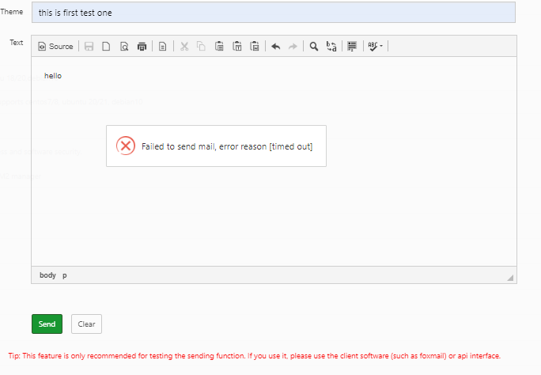Screen dimensions: 541x375
Task: Undo the last edit
Action: click(x=275, y=46)
